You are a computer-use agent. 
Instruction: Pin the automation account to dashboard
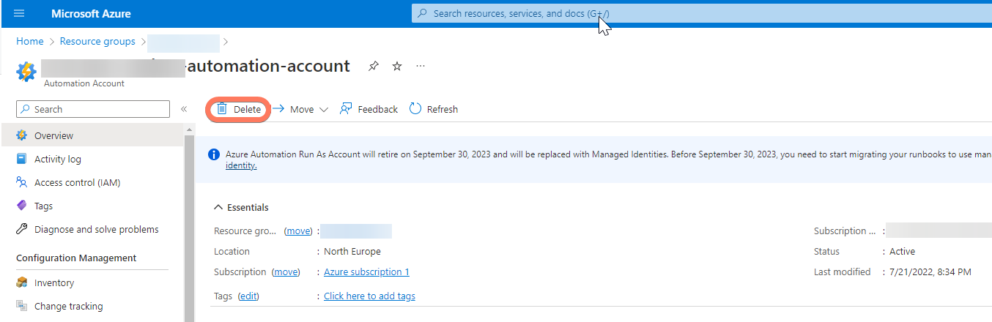click(x=374, y=66)
